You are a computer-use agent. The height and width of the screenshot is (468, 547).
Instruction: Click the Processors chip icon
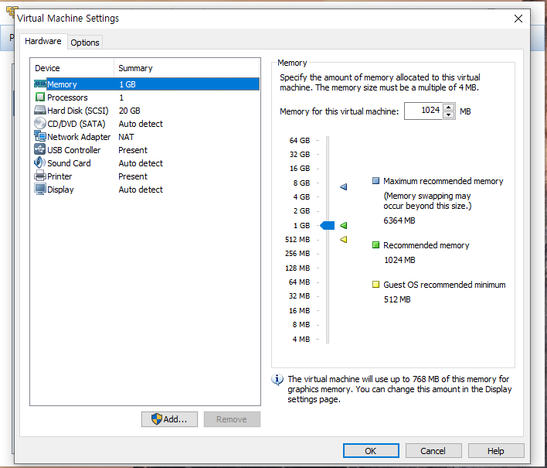tap(40, 97)
